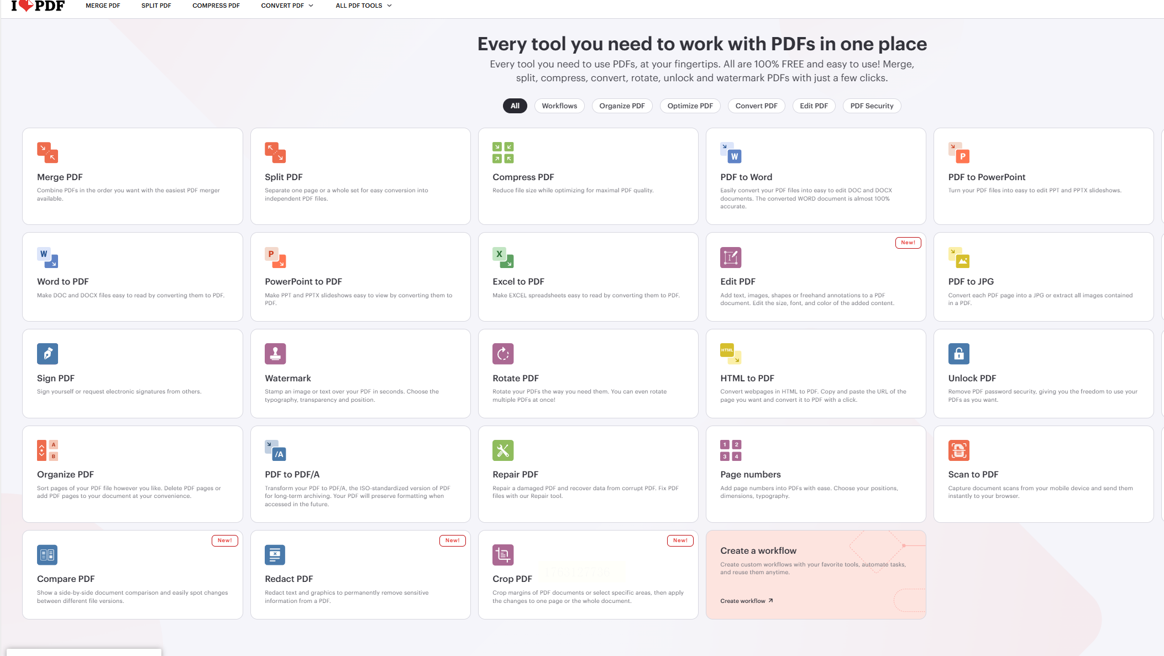The width and height of the screenshot is (1164, 656).
Task: Open the Edit PDF card title
Action: tap(737, 281)
